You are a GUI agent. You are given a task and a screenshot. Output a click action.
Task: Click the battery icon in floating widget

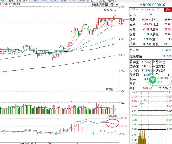pos(158,82)
